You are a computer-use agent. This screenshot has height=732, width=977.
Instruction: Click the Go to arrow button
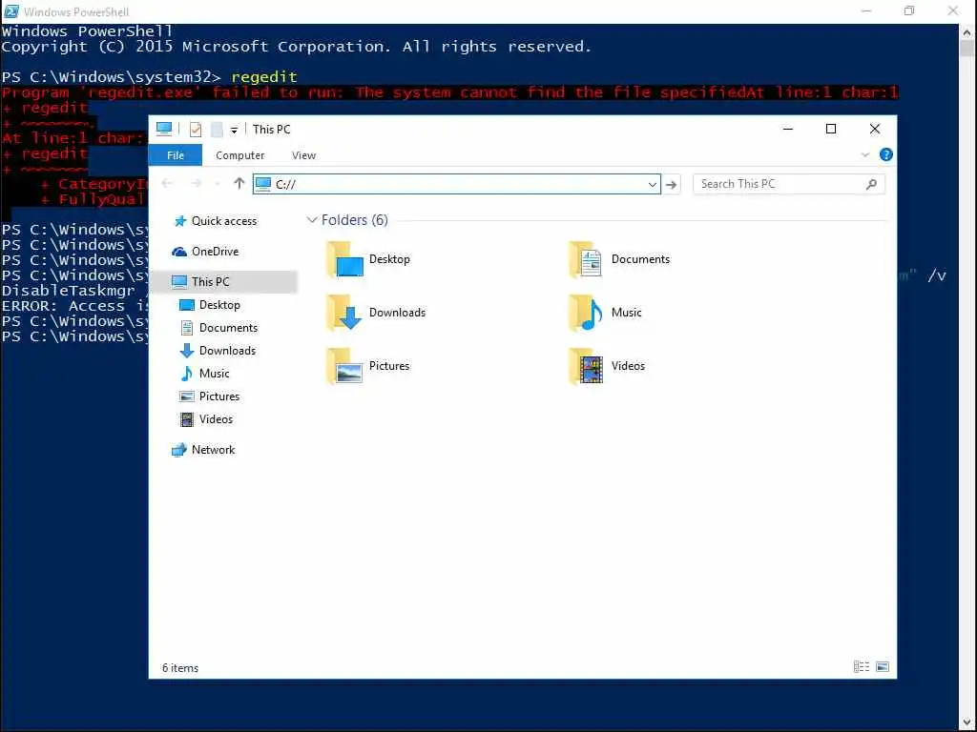[671, 184]
